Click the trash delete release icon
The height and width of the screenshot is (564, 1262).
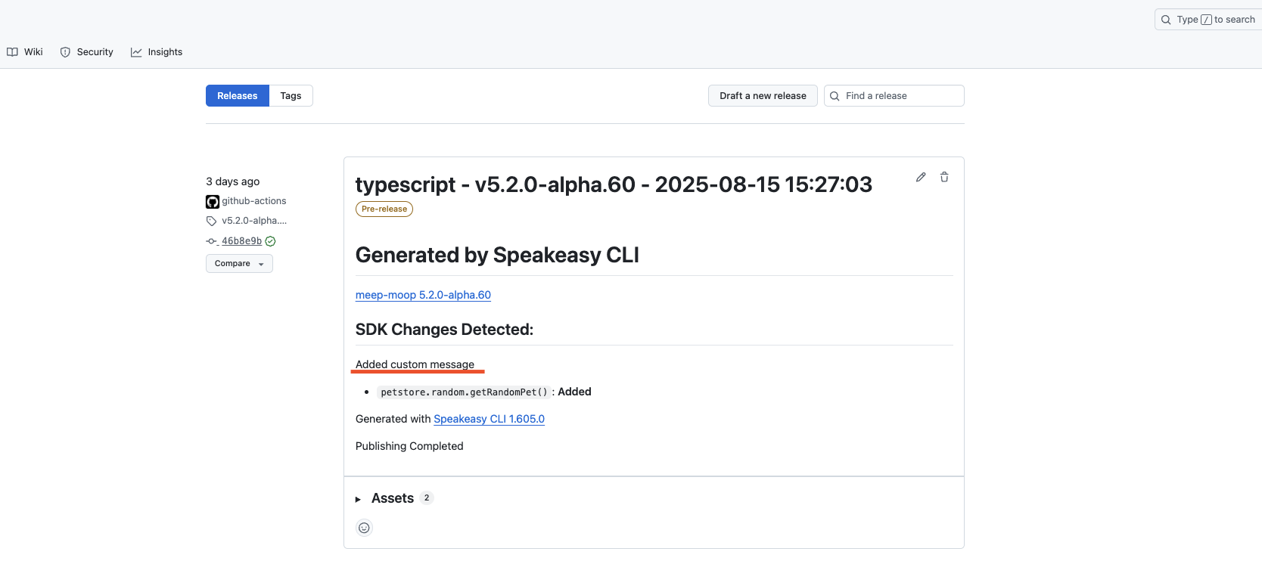[944, 177]
